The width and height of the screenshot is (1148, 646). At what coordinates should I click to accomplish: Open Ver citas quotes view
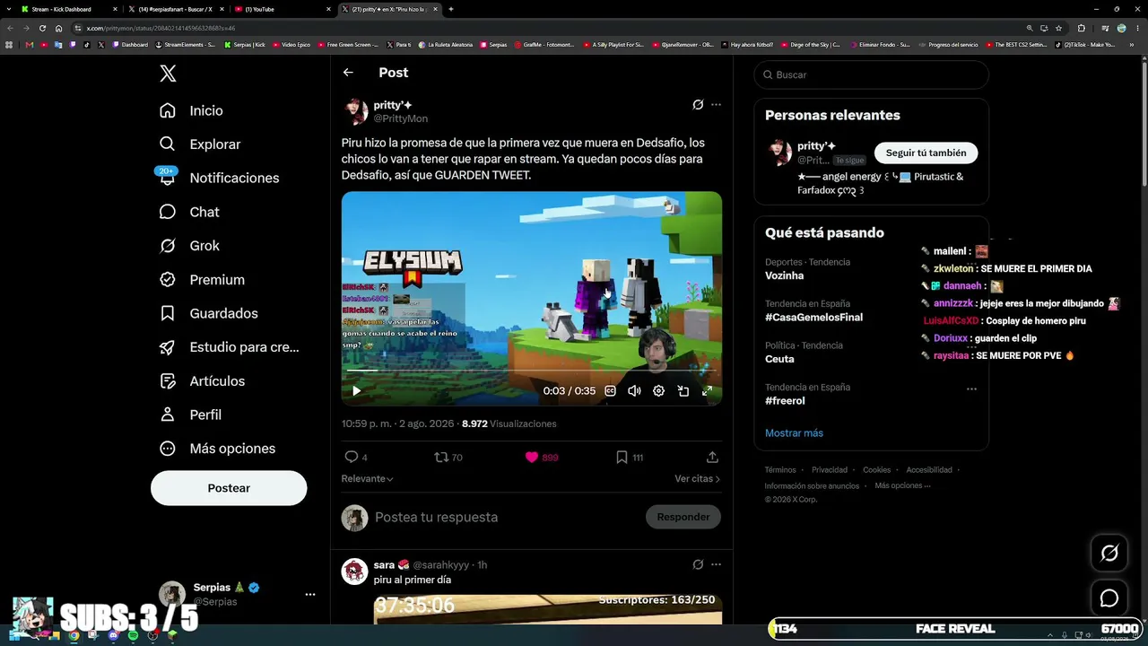click(698, 479)
